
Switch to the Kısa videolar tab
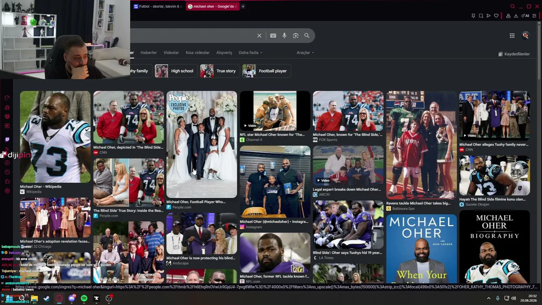197,53
